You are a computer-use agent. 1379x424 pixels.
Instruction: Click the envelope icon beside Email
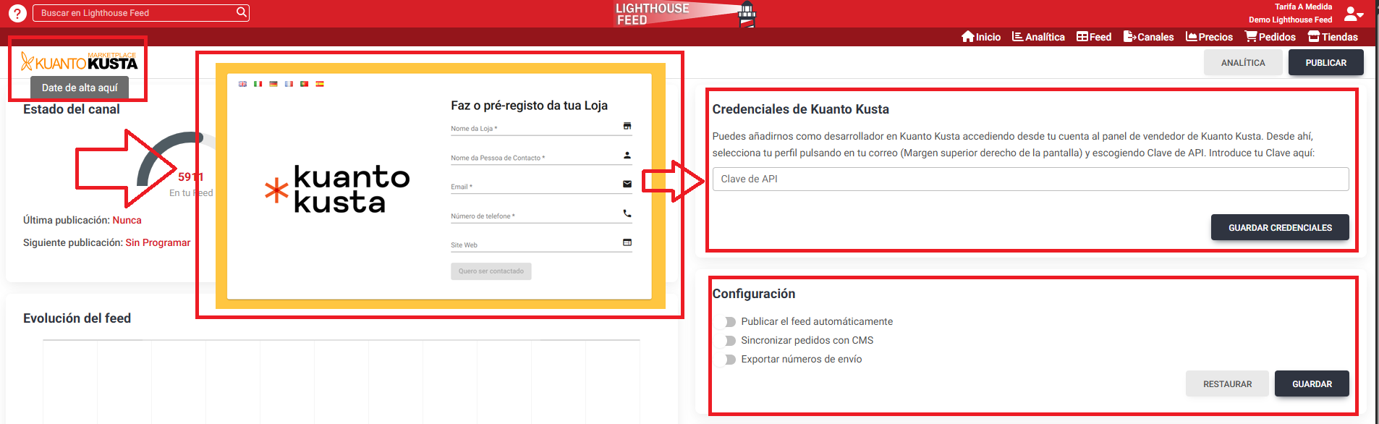point(627,184)
